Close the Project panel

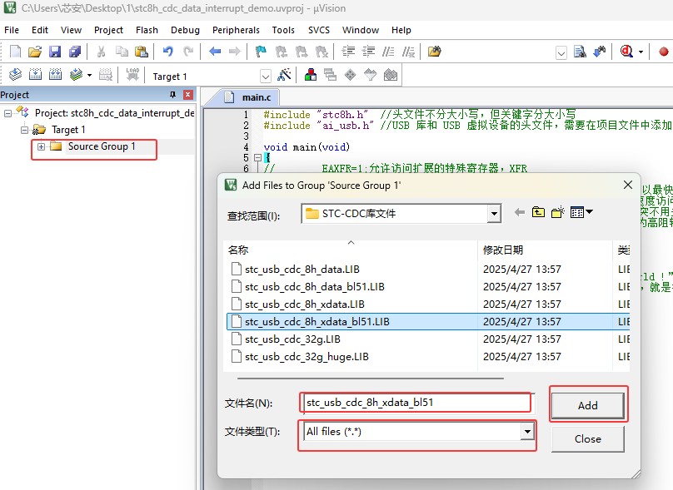(x=188, y=95)
